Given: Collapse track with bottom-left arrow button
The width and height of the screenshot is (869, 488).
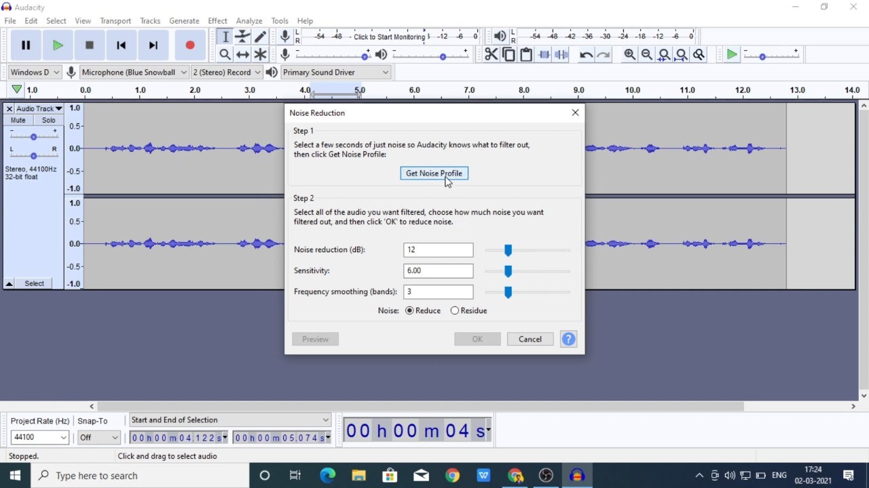Looking at the screenshot, I should pos(10,284).
